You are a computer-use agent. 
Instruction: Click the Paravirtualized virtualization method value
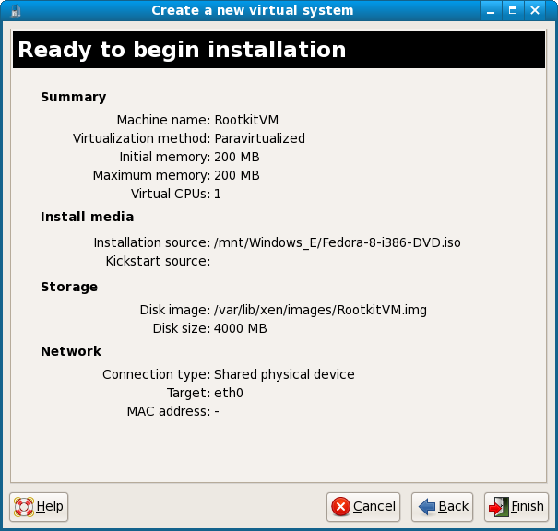click(x=259, y=138)
